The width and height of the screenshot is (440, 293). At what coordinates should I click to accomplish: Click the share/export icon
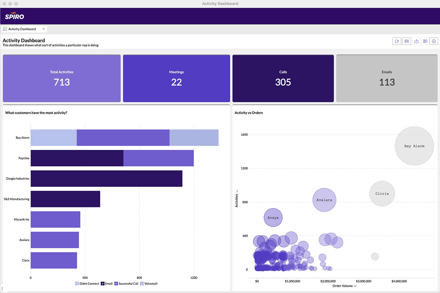416,41
